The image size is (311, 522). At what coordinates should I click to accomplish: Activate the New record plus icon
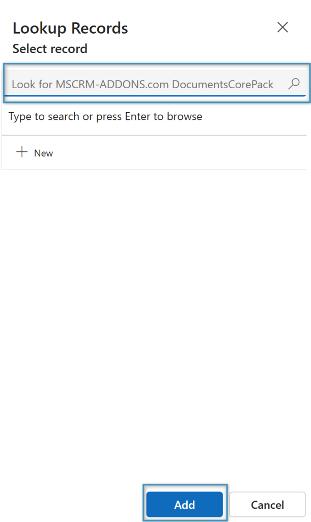coord(21,152)
